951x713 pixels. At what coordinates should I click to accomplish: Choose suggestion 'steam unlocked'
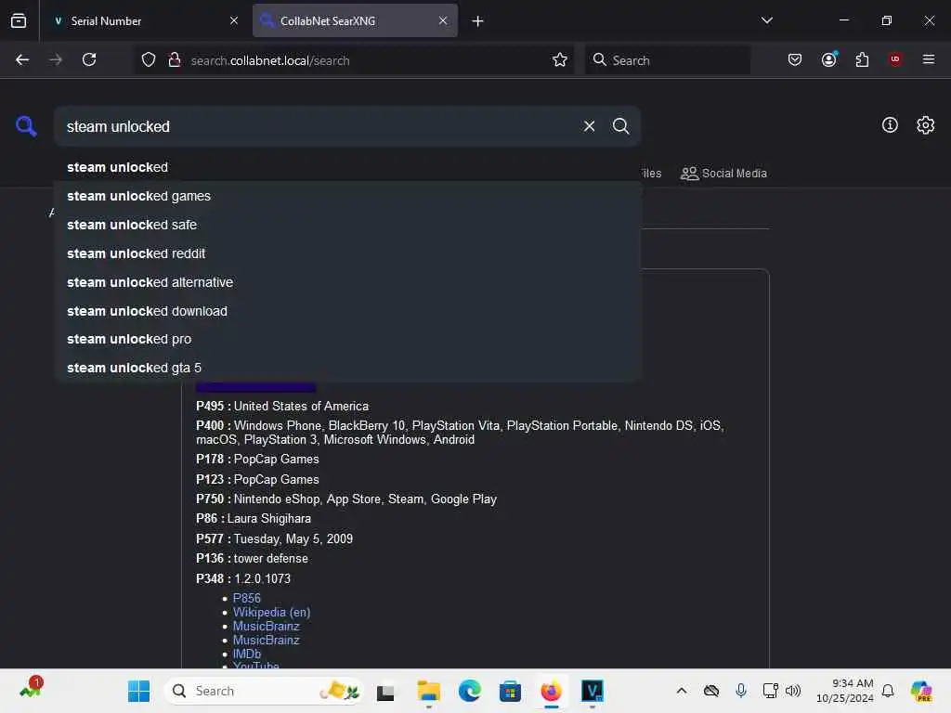point(347,167)
